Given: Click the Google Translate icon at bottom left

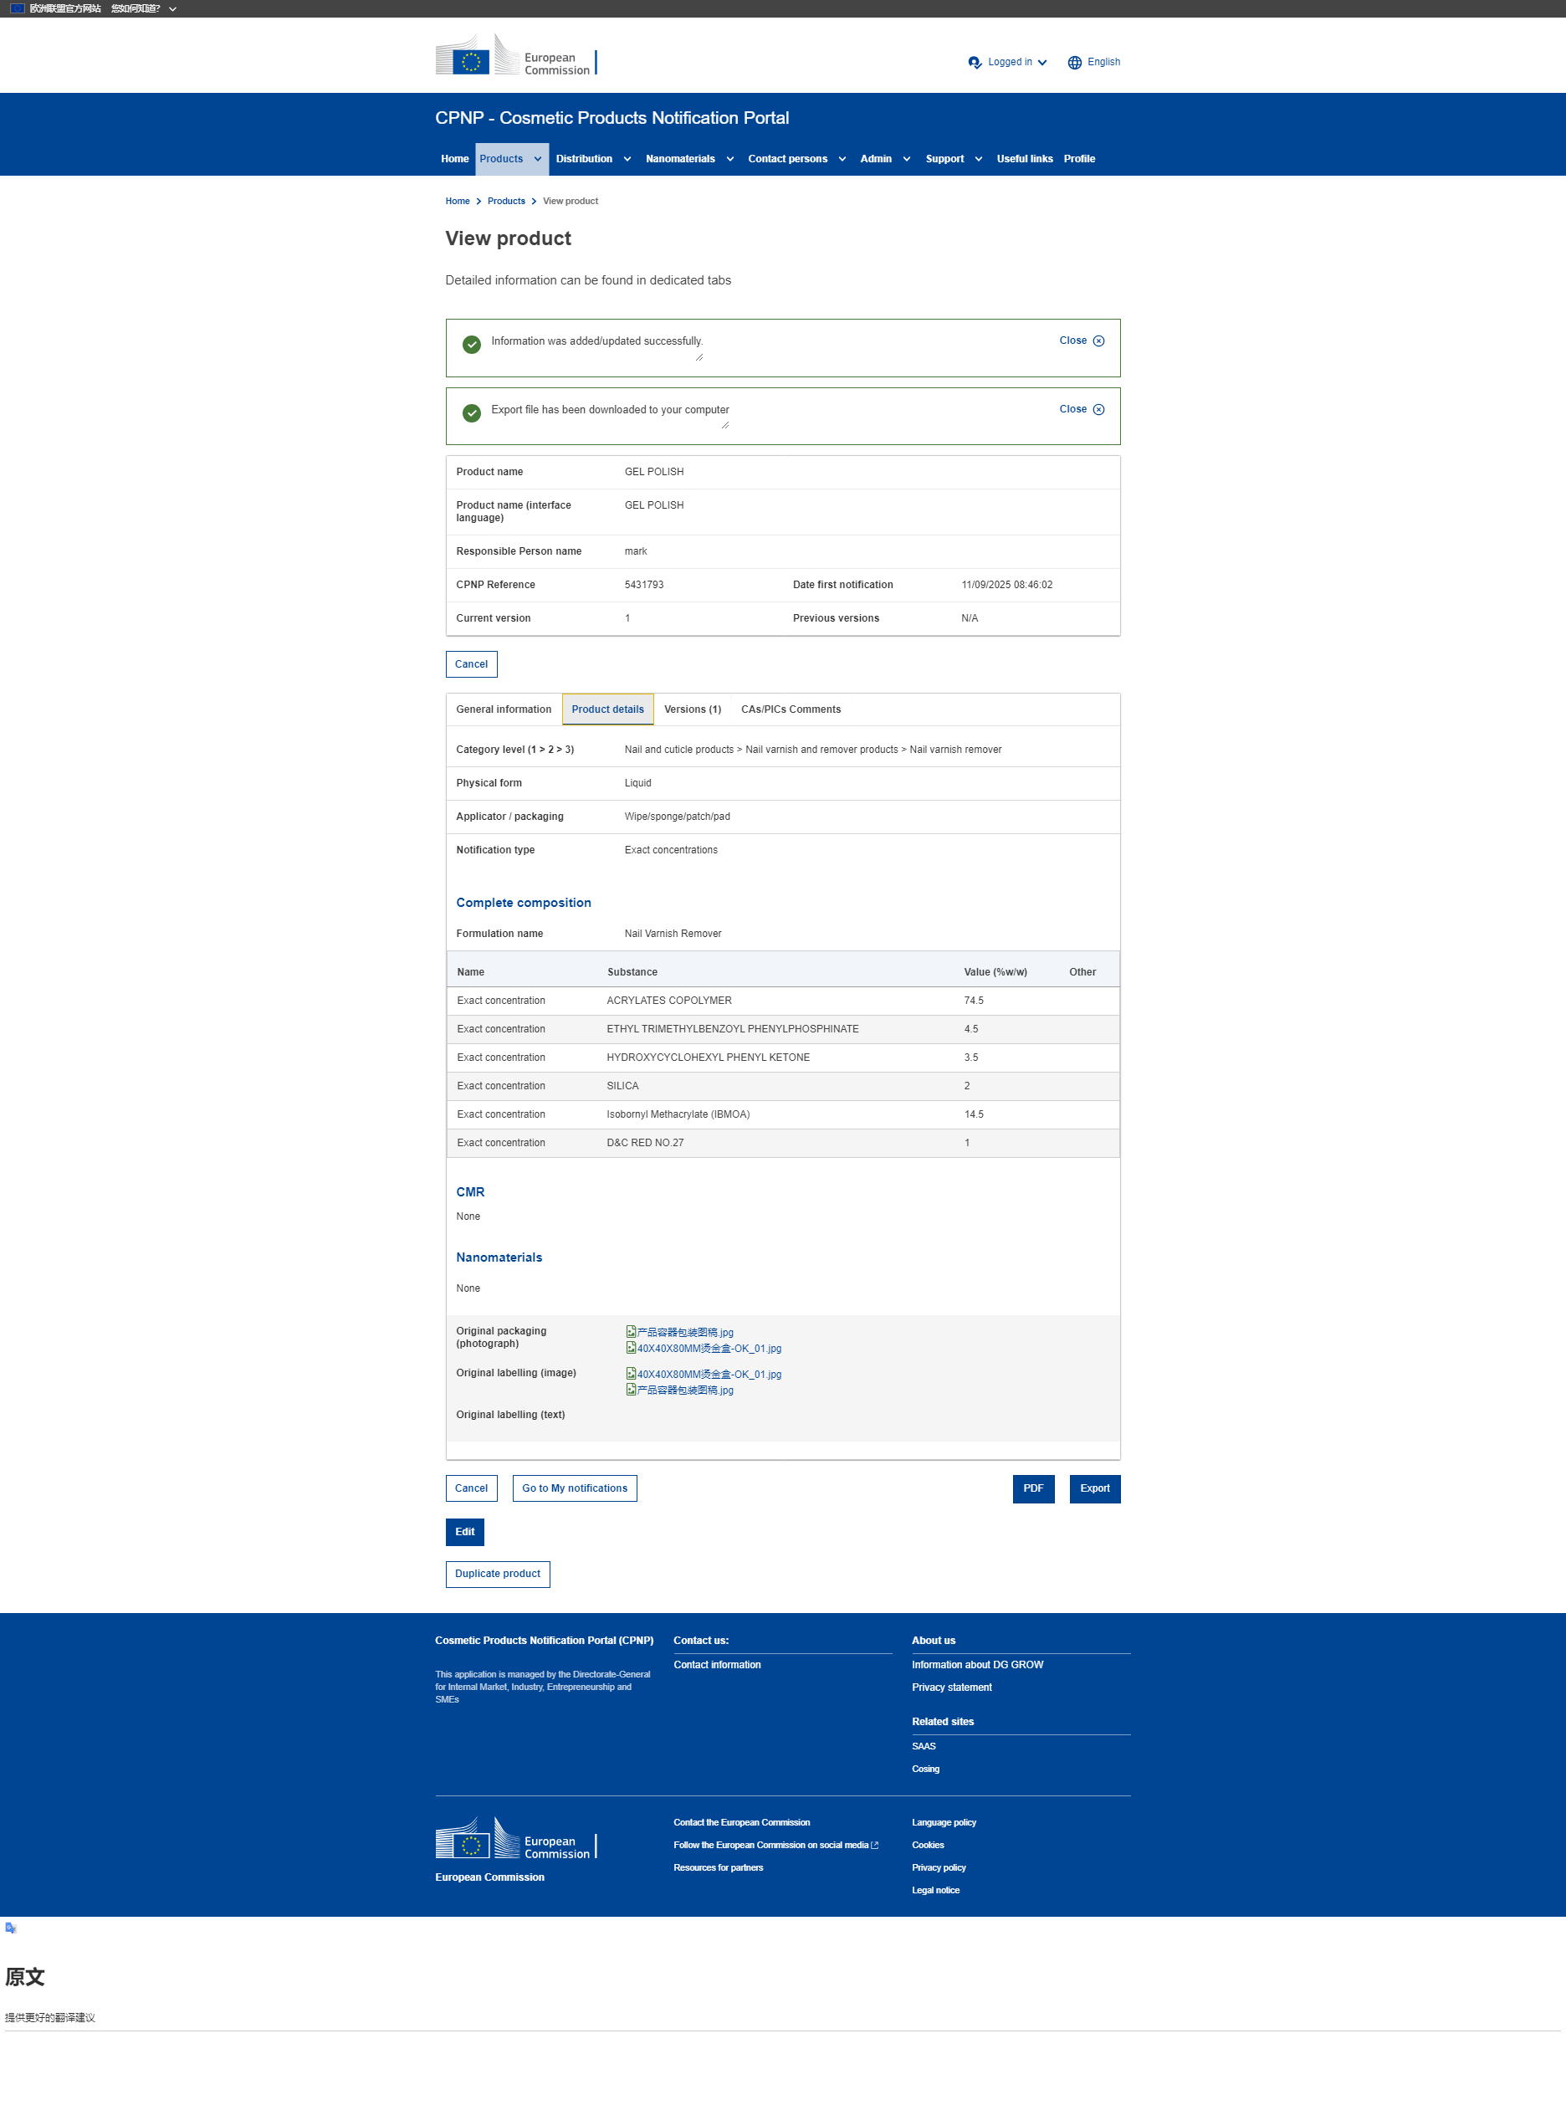Looking at the screenshot, I should point(10,1928).
